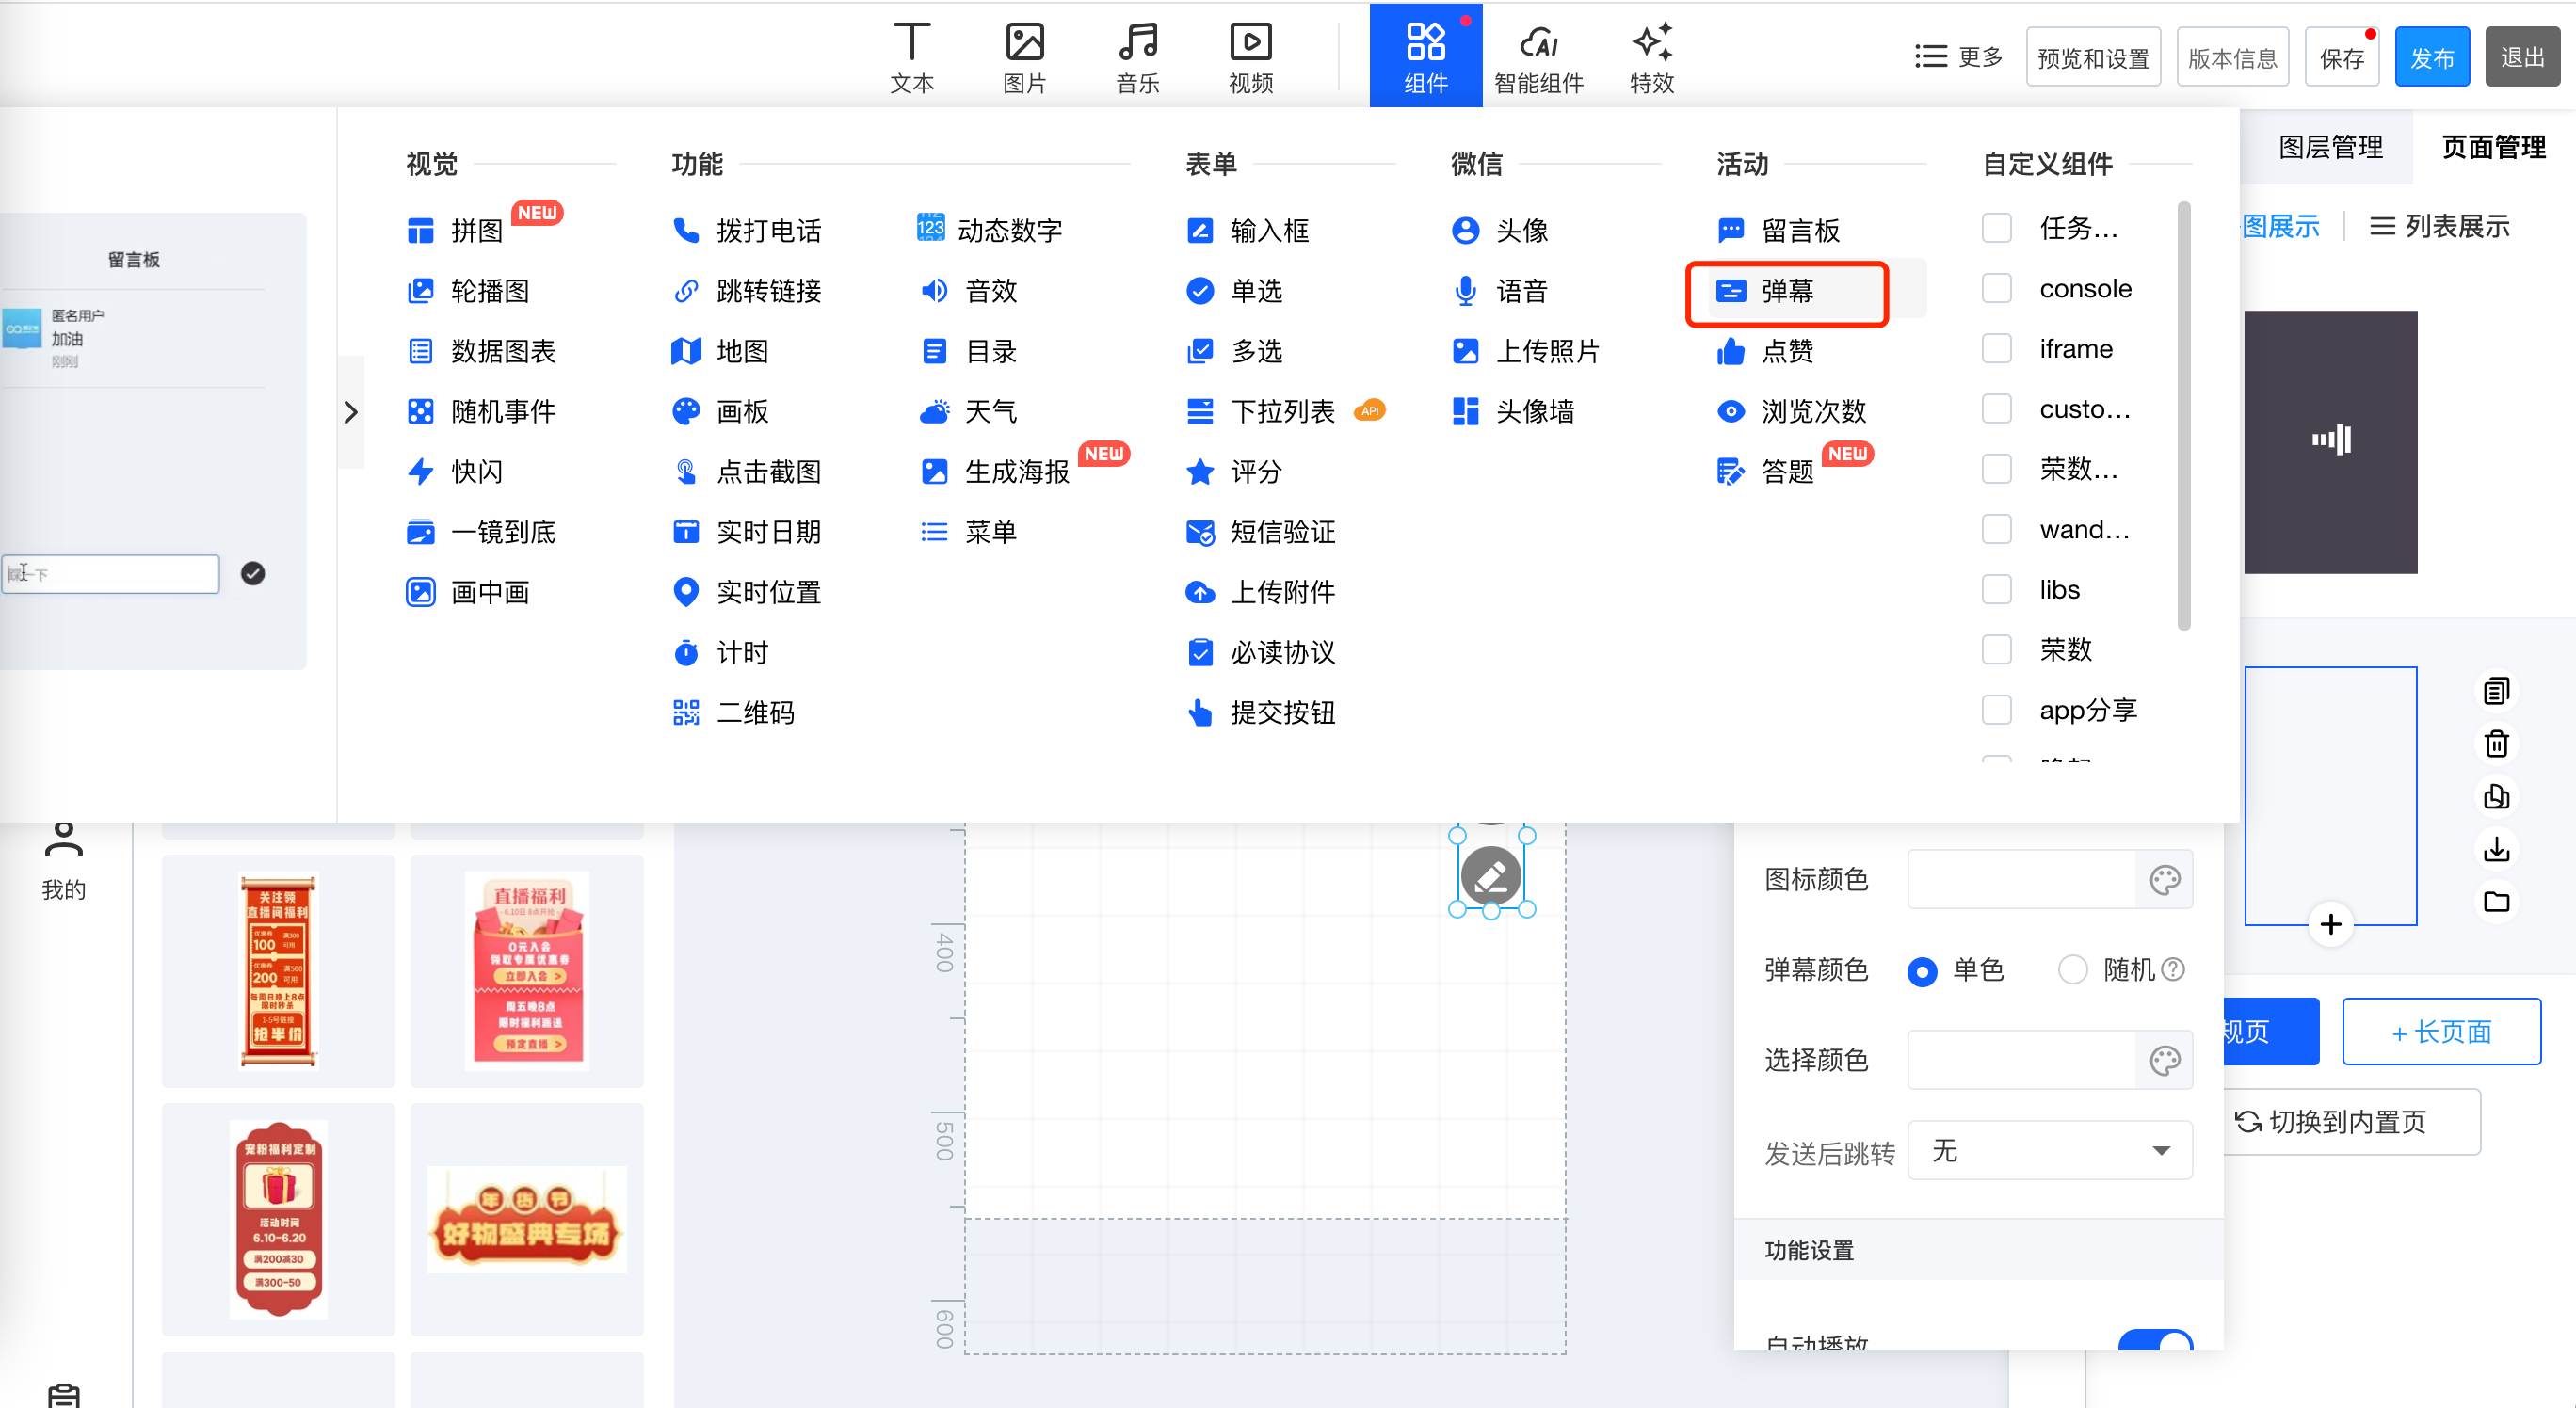Open the 特效 effects tool
Screen dimensions: 2576x1408
tap(1651, 58)
